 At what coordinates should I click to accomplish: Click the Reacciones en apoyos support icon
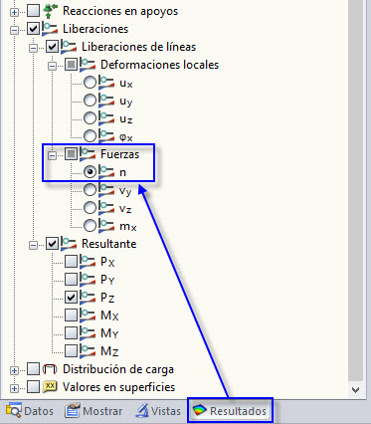point(50,11)
